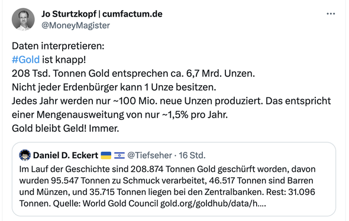Click the Daniel D. Eckert name
The height and width of the screenshot is (221, 349).
click(66, 155)
